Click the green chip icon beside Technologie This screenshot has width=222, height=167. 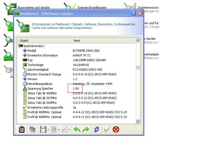tap(25, 65)
